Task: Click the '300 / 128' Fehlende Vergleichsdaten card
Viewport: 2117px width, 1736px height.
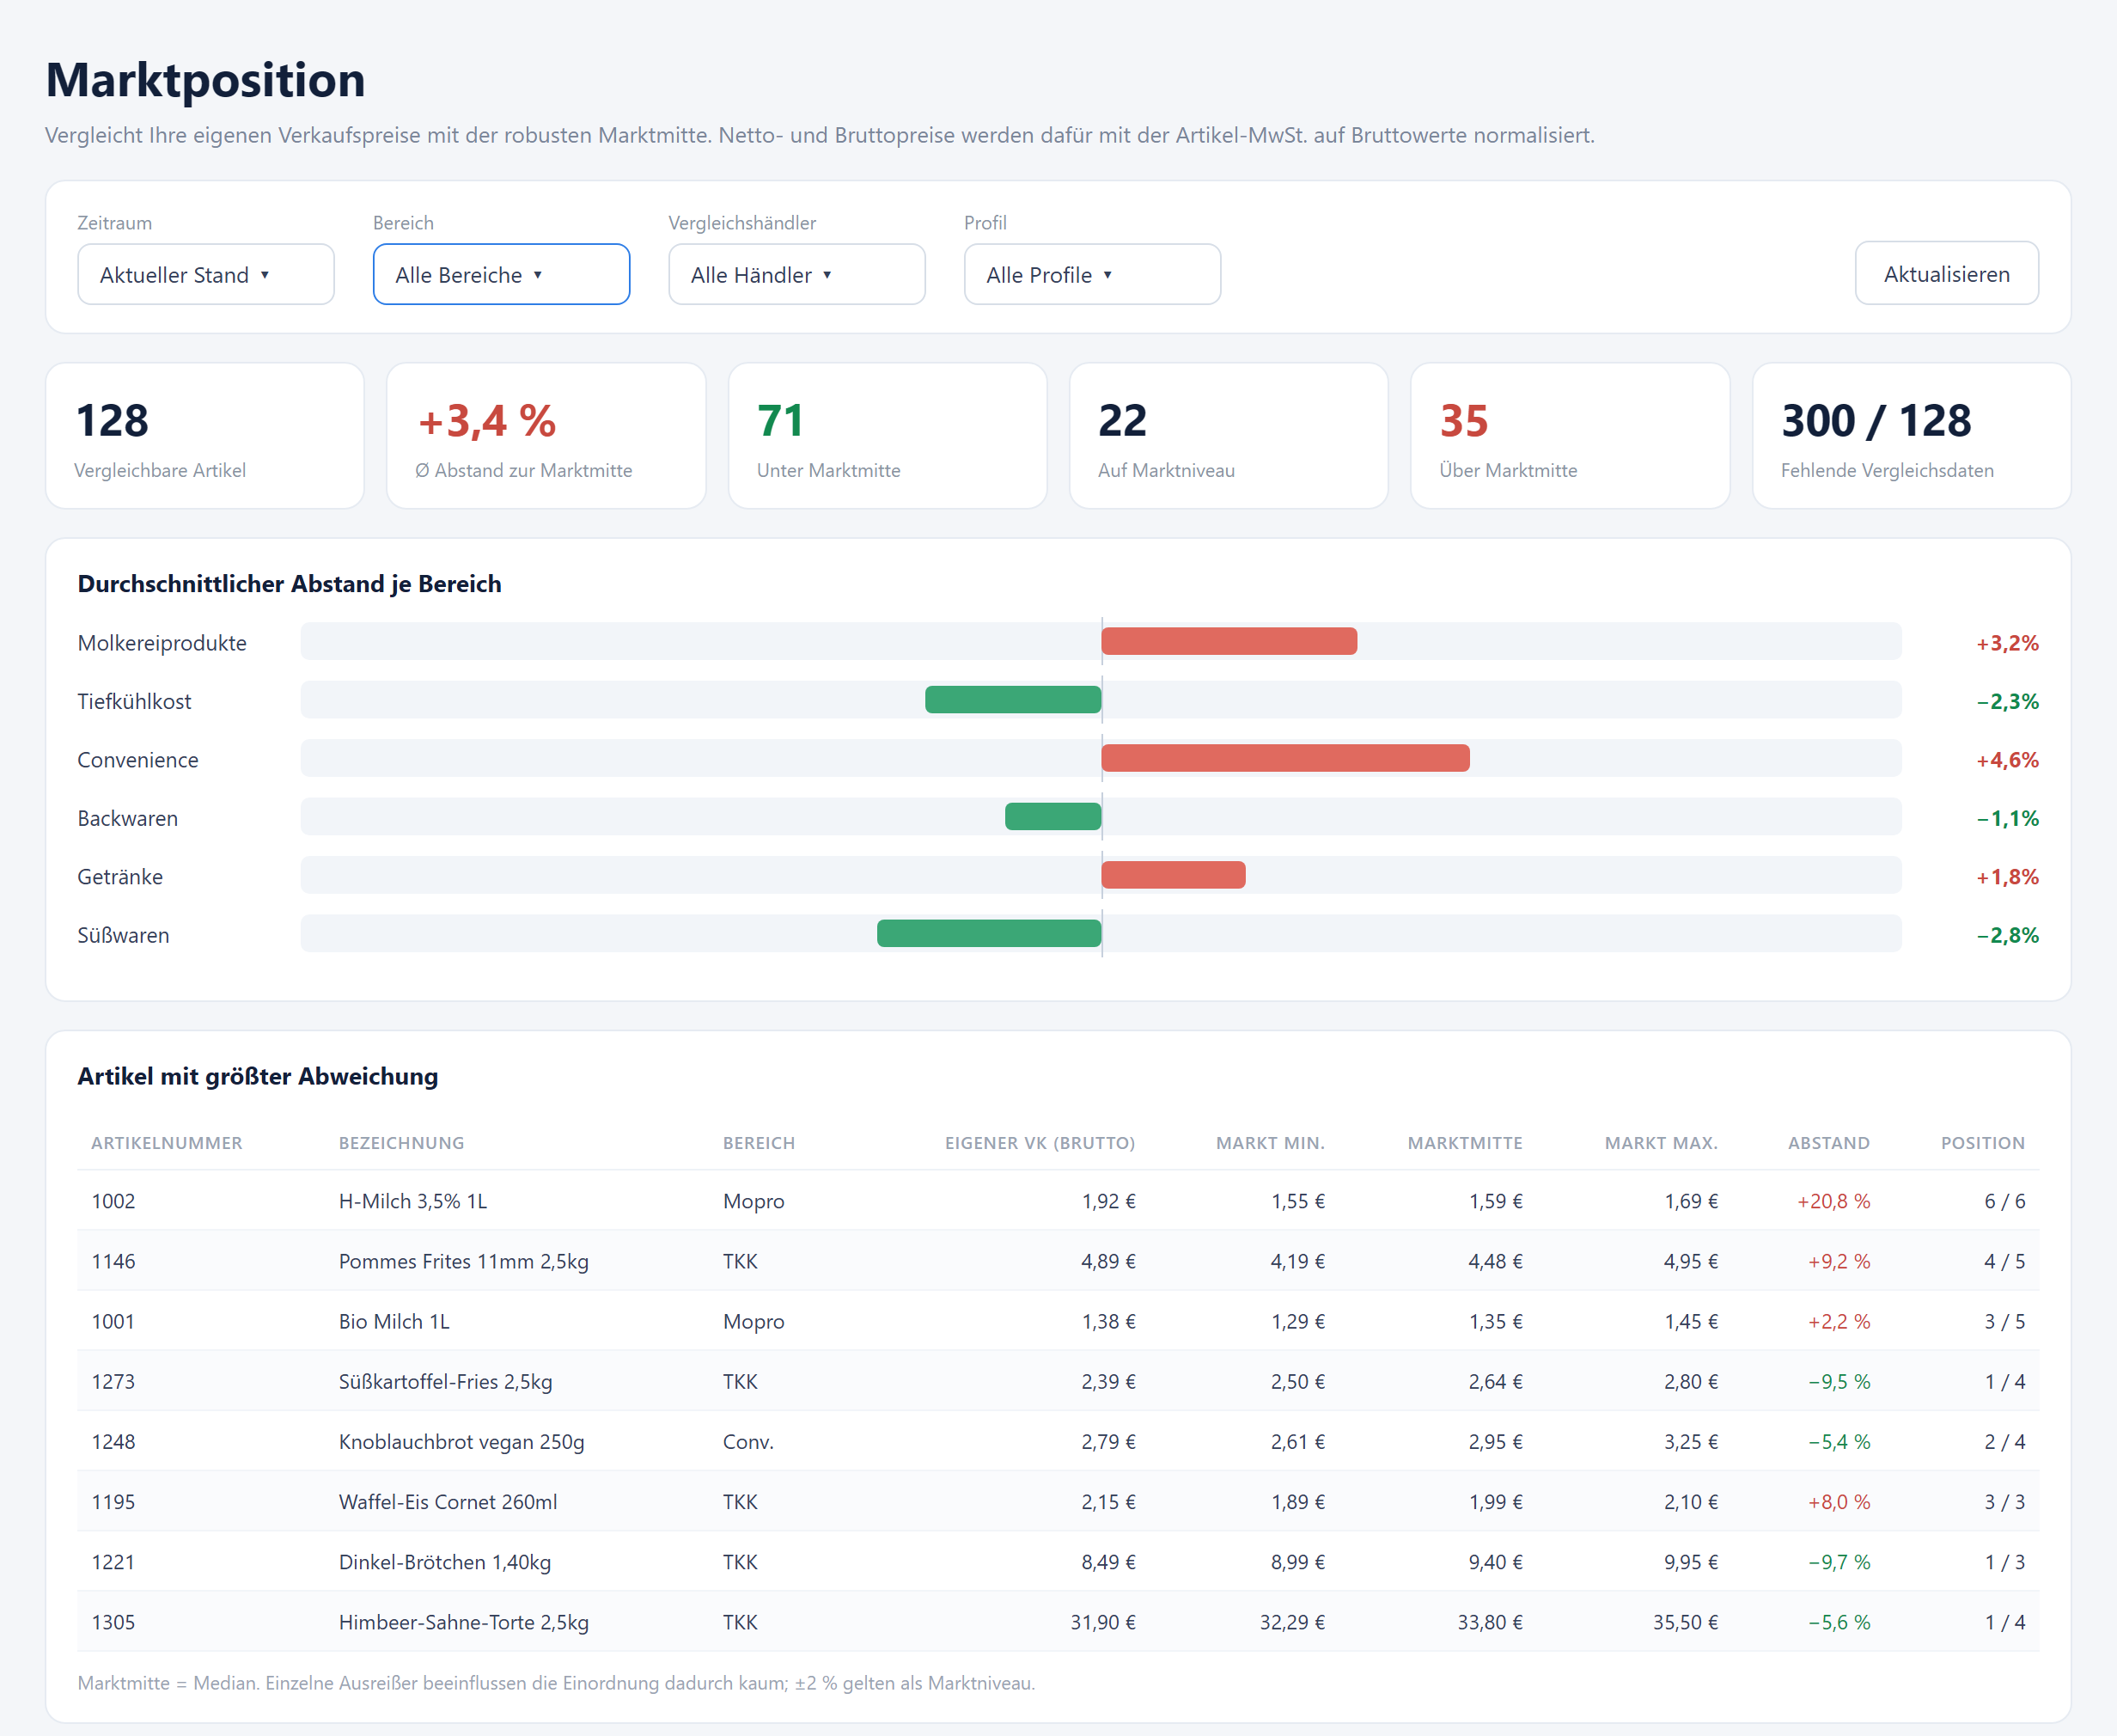Action: [x=1911, y=436]
